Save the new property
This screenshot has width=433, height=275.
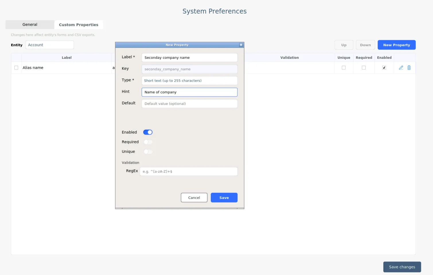(x=224, y=198)
